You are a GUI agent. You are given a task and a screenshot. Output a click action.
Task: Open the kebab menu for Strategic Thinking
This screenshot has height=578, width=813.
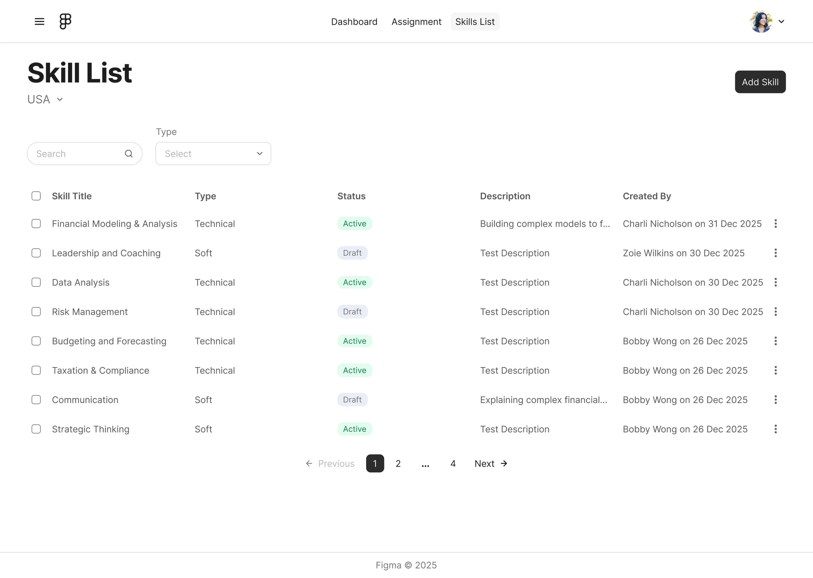(776, 429)
